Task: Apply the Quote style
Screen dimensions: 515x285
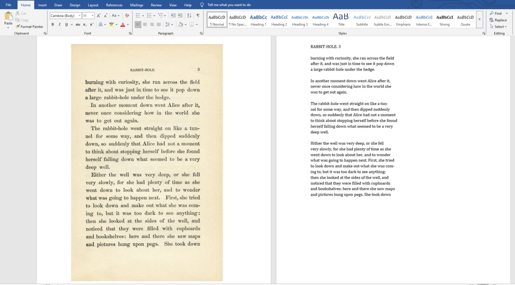Action: pos(466,20)
